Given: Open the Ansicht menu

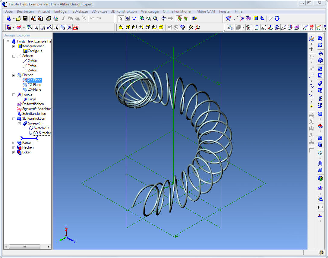Looking at the screenshot, I should point(44,11).
